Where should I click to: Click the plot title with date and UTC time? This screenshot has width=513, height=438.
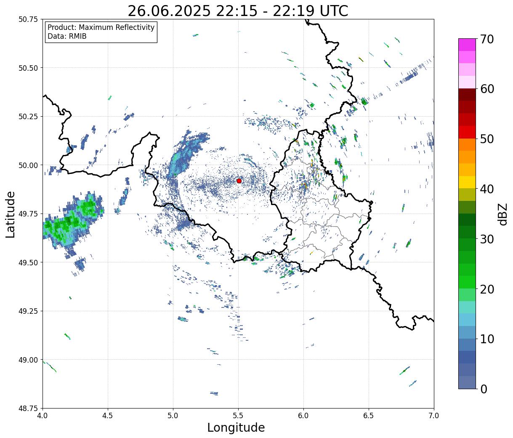238,11
